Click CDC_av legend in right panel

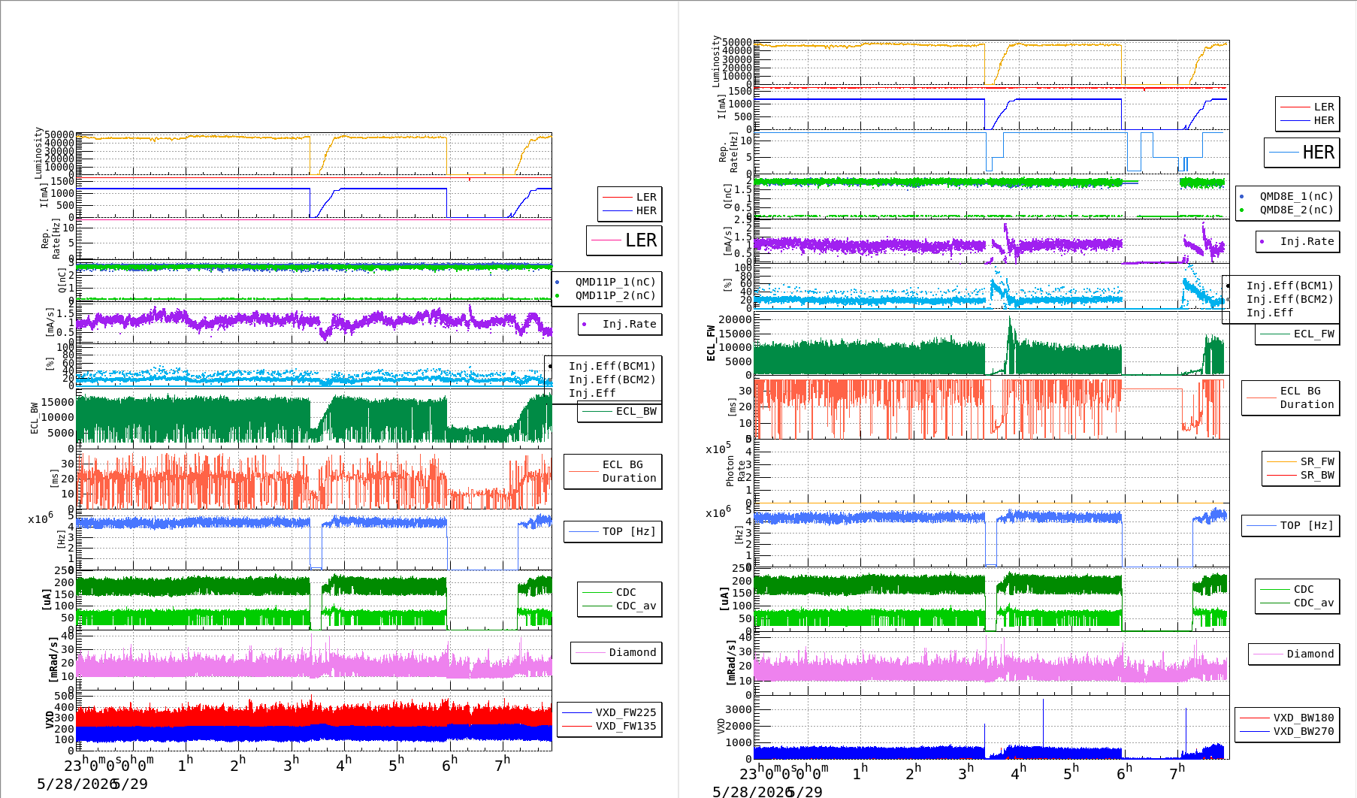1298,603
